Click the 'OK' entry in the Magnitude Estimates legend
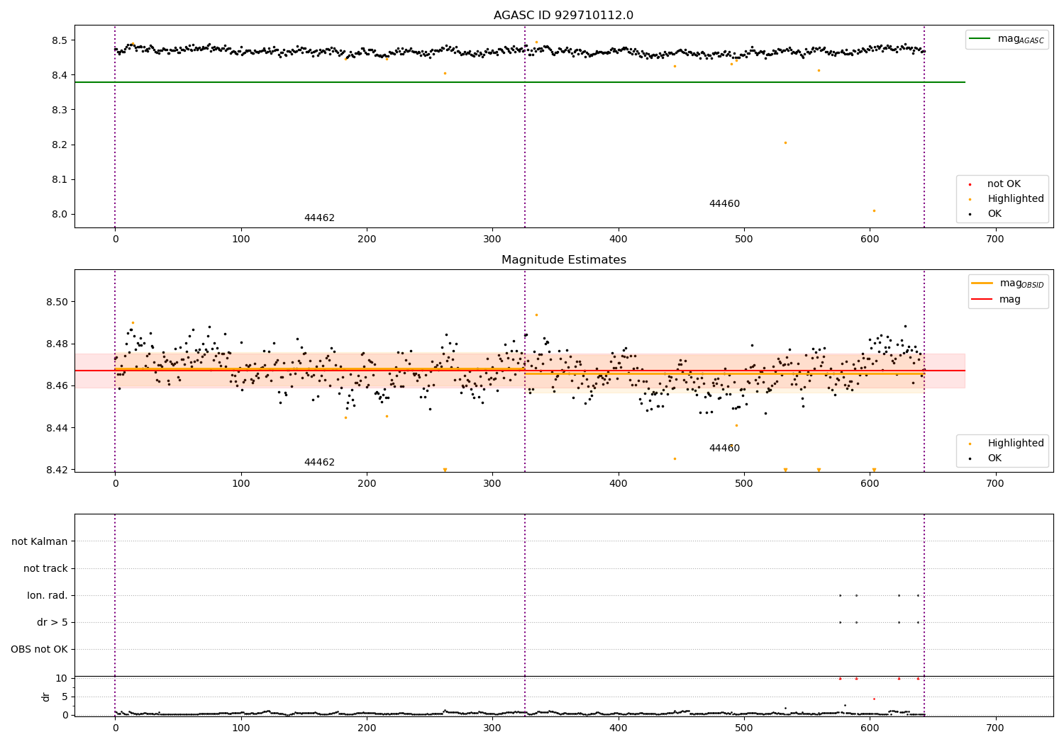The height and width of the screenshot is (744, 1064). click(994, 458)
